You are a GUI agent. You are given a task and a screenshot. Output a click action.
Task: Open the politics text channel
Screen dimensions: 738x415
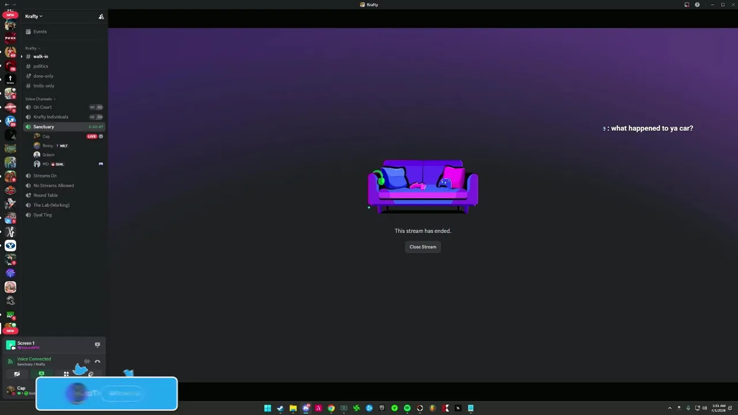click(x=64, y=66)
